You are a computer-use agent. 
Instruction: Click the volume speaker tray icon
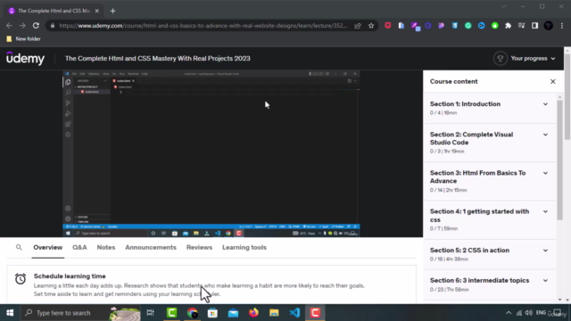coord(529,313)
